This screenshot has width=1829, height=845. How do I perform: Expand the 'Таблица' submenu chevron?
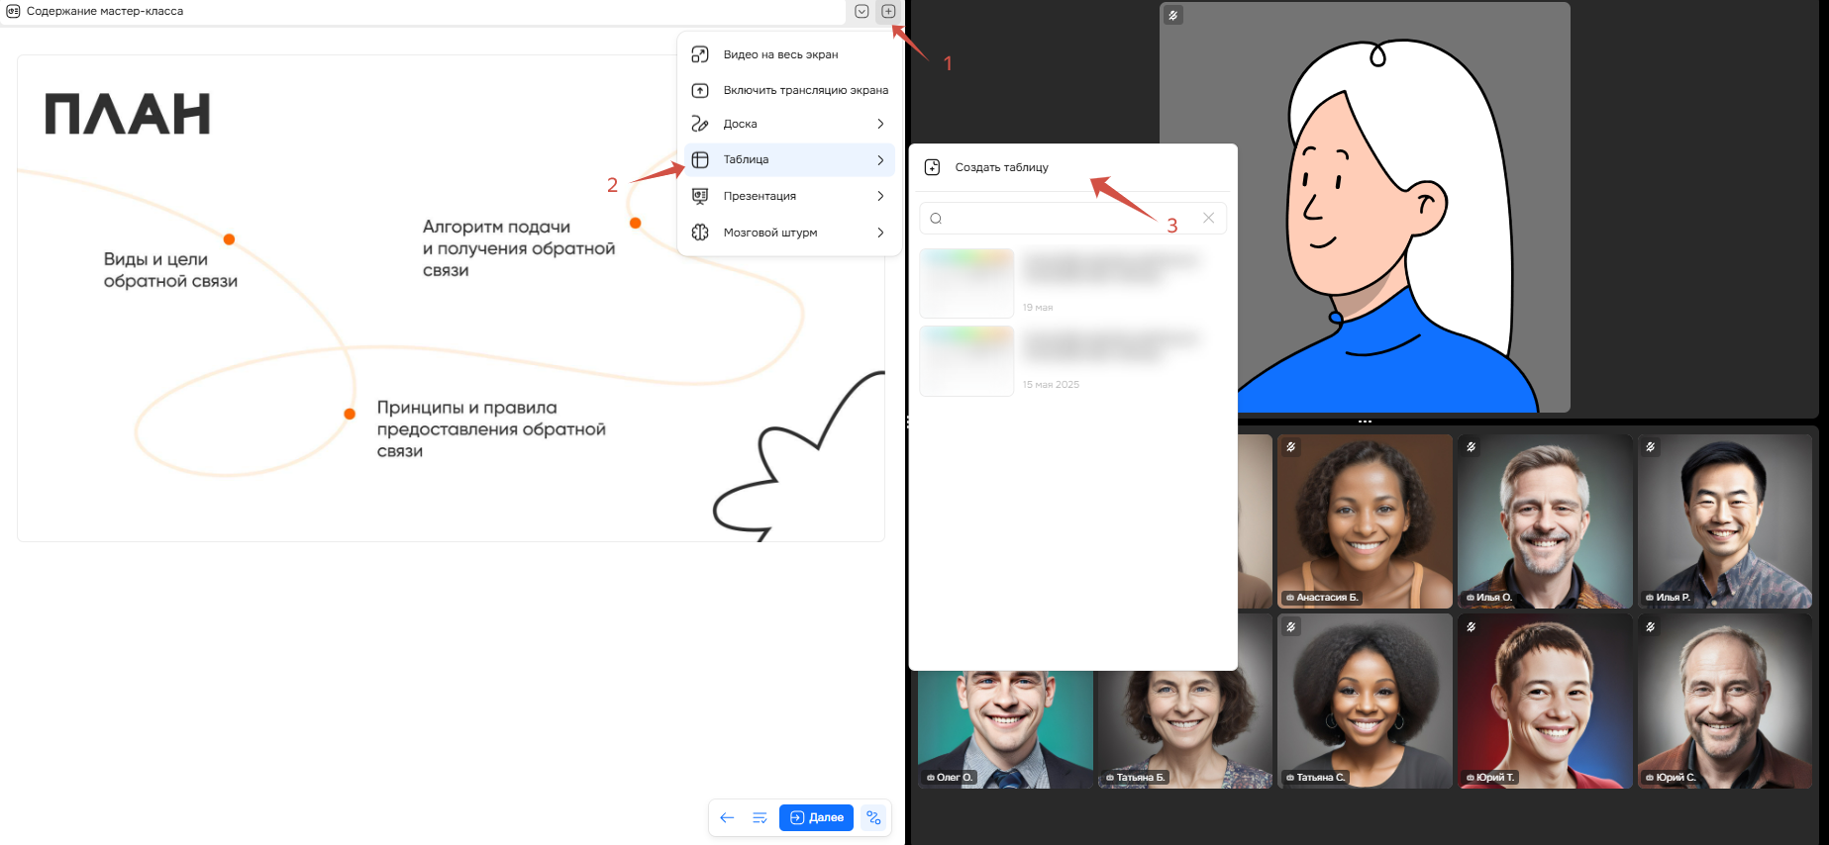pos(880,159)
